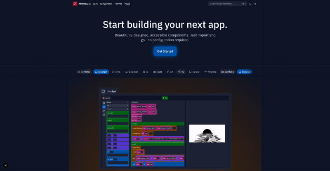
Task: Click the natmfat/ui red logo icon
Action: [75, 4]
